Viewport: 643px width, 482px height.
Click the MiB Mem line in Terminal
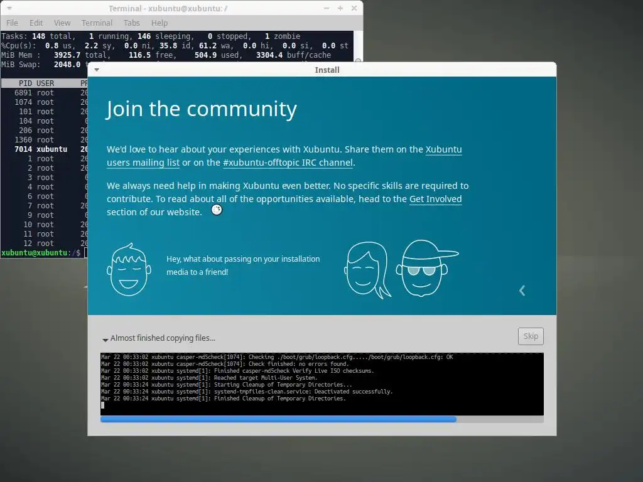(166, 55)
